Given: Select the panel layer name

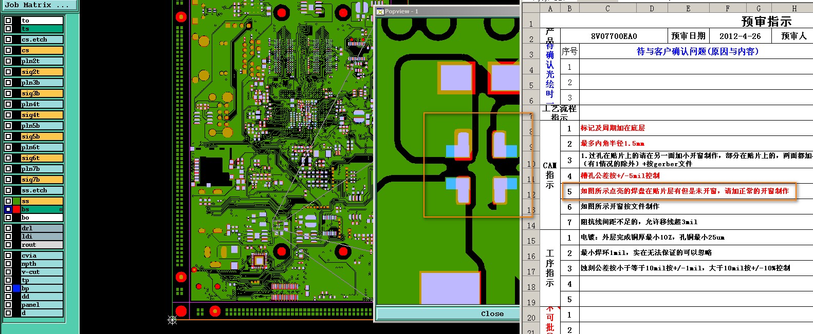Looking at the screenshot, I should coord(42,305).
